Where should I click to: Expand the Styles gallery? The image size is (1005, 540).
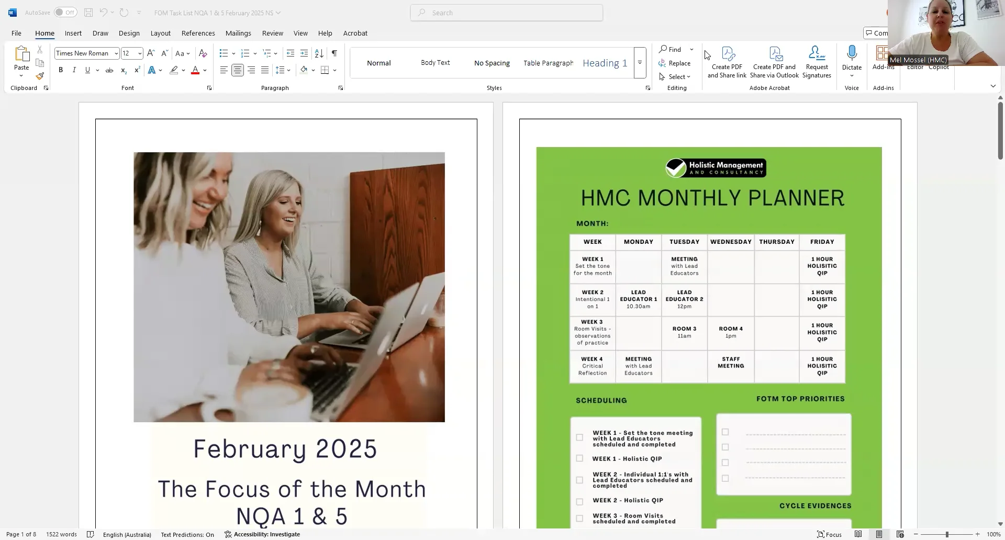[640, 62]
